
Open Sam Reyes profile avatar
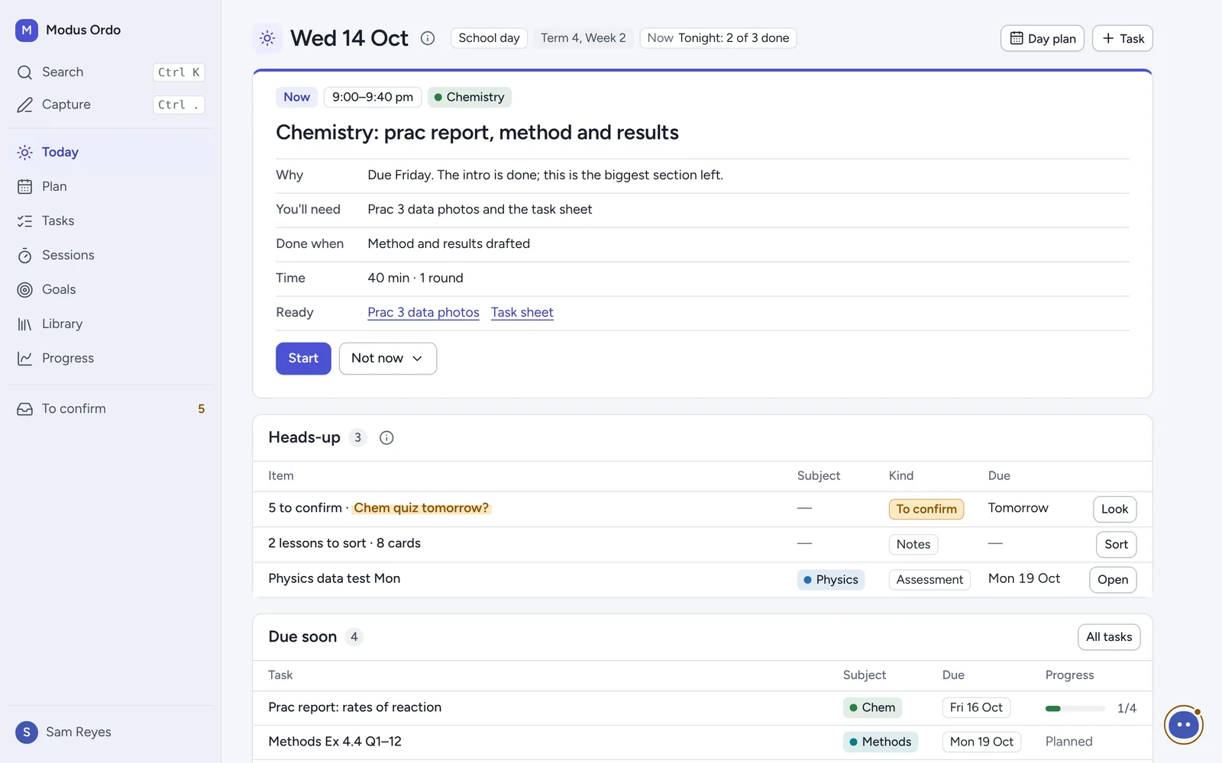point(27,732)
